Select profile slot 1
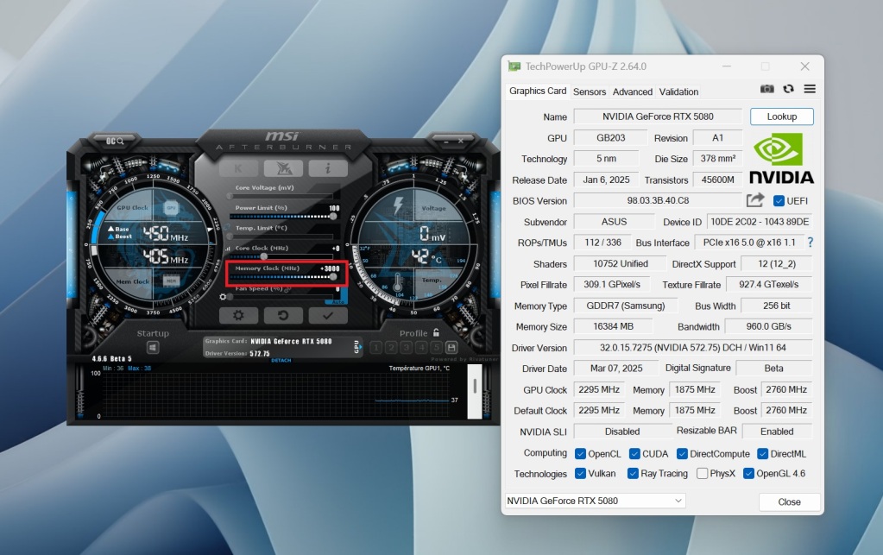Image resolution: width=883 pixels, height=555 pixels. (x=376, y=347)
